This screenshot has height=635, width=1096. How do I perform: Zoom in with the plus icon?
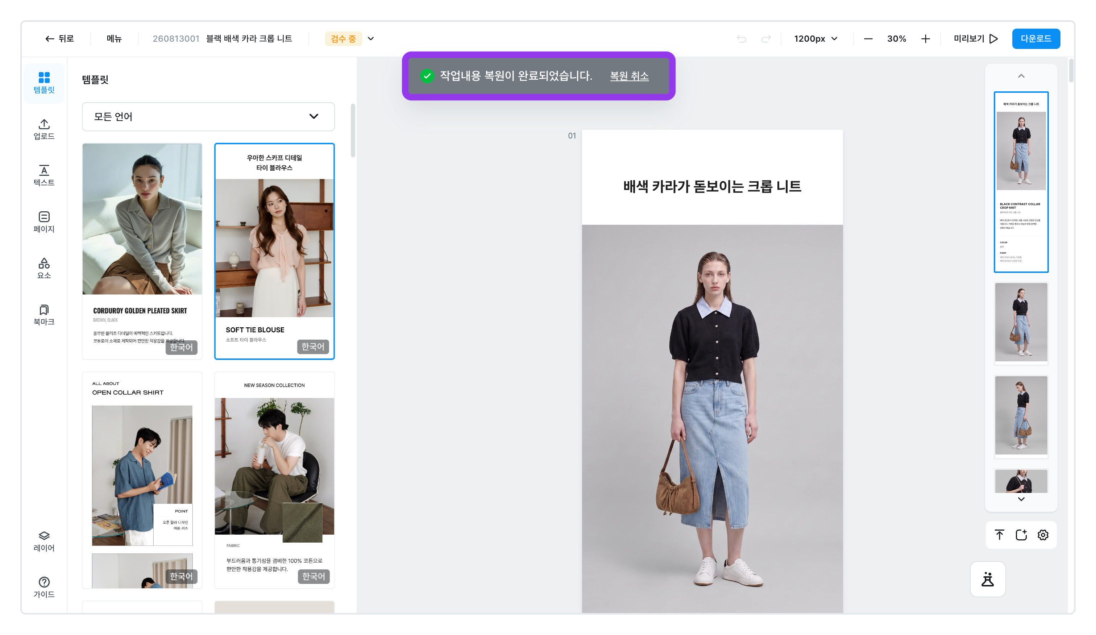pyautogui.click(x=926, y=39)
